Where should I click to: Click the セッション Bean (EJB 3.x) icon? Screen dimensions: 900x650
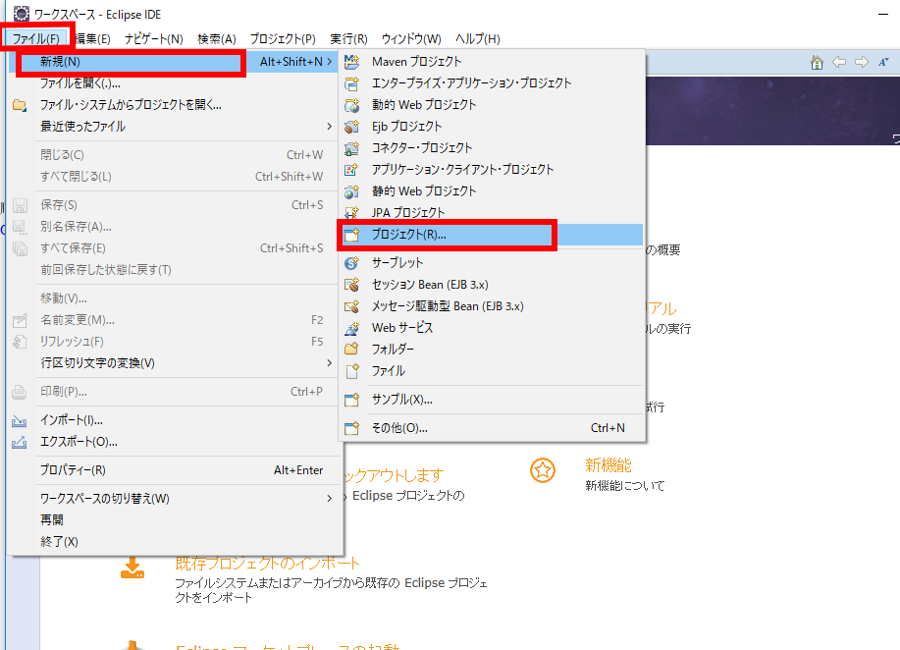(351, 285)
